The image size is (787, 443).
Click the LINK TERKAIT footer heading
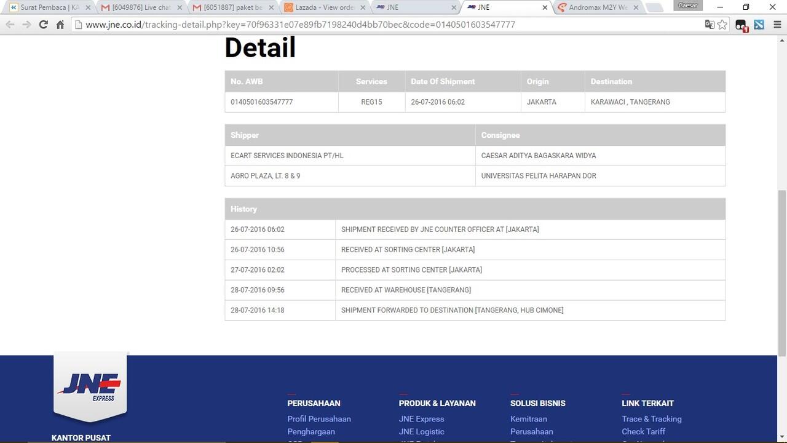click(x=647, y=404)
